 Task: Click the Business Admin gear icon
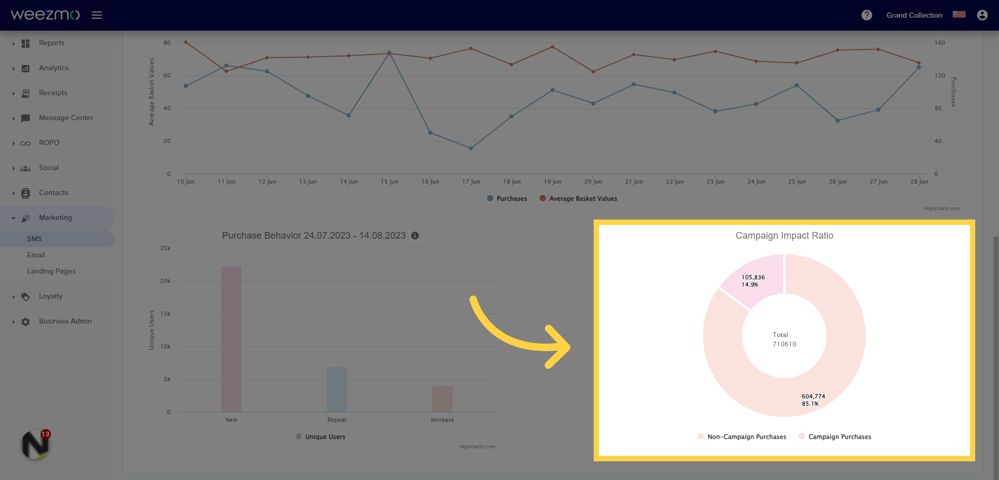coord(25,322)
